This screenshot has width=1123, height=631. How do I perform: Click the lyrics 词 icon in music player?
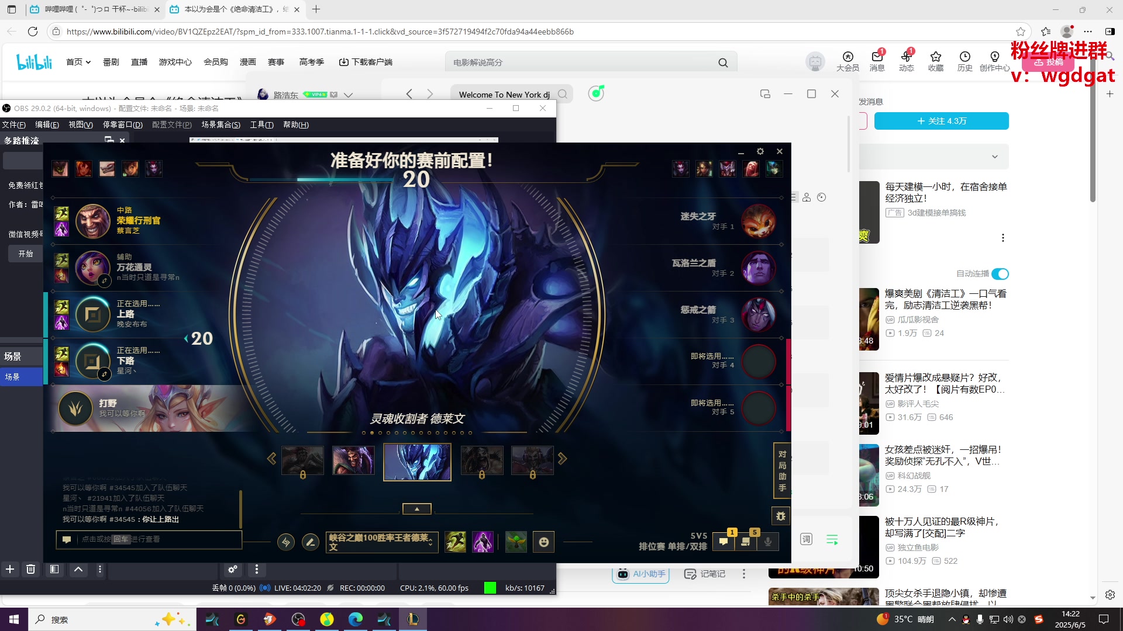point(806,539)
